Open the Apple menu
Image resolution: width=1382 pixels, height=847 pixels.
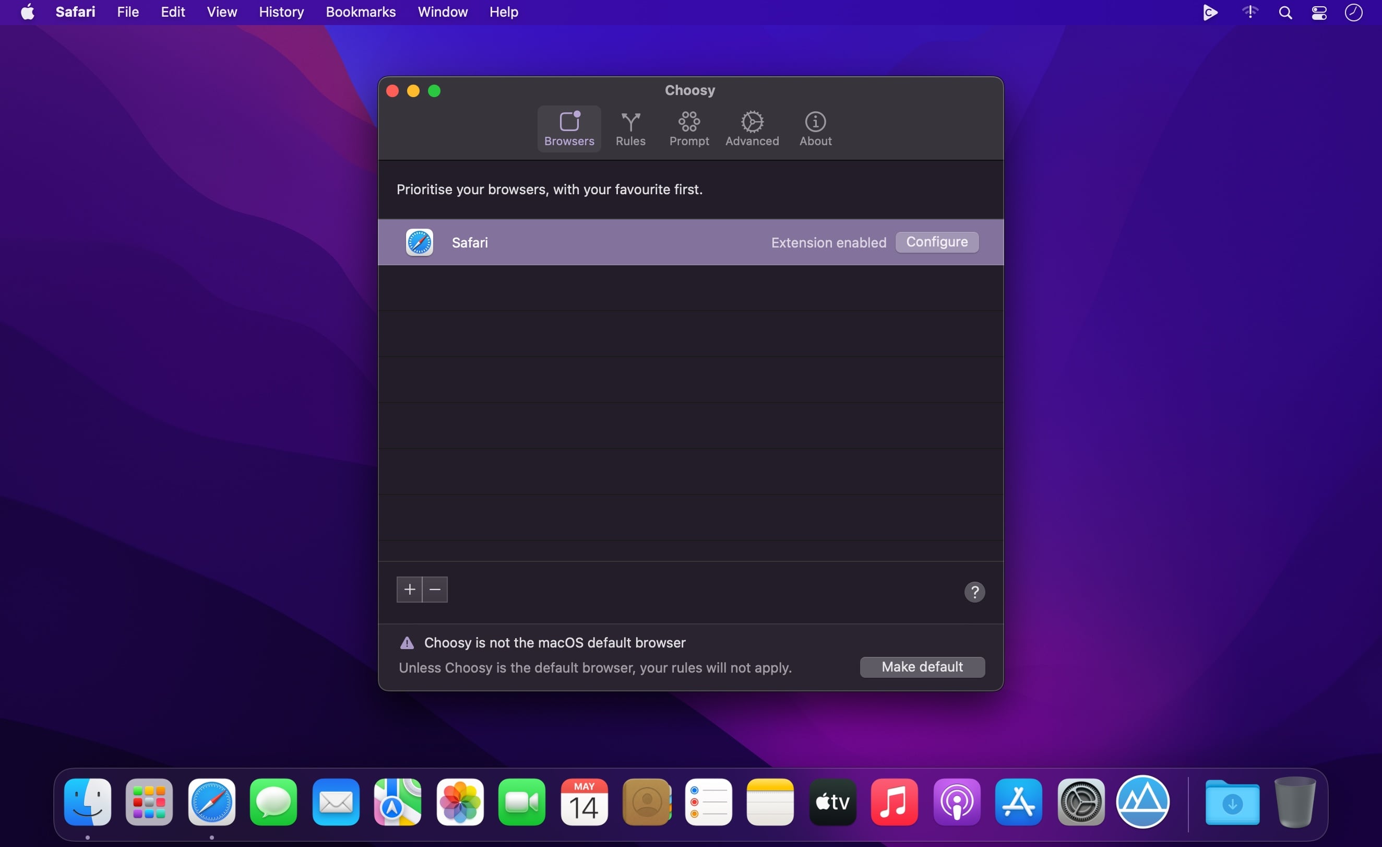tap(28, 12)
